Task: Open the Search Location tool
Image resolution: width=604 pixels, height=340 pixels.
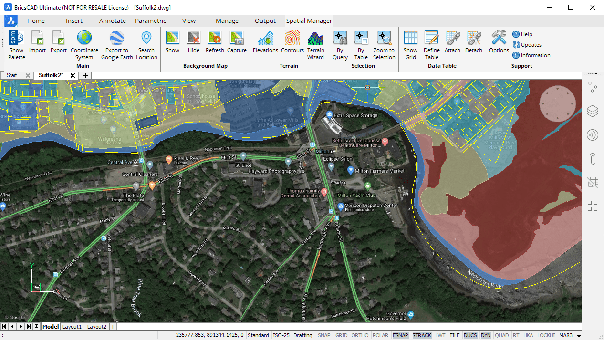Action: click(146, 45)
